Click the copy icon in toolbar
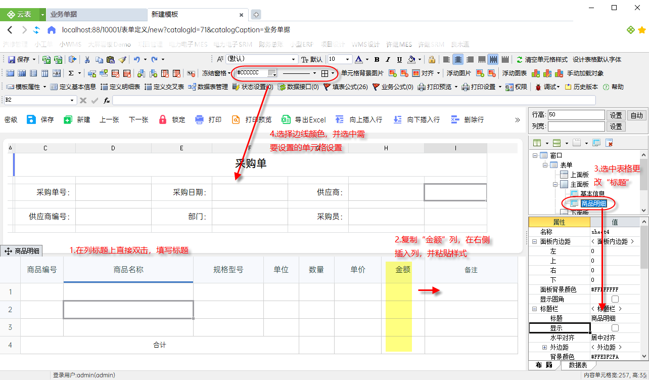 click(99, 59)
